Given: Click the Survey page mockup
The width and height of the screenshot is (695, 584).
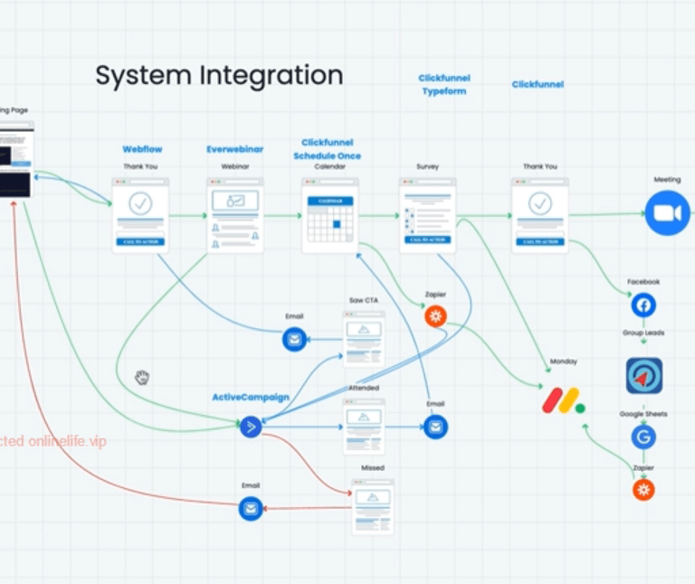Looking at the screenshot, I should (x=428, y=216).
